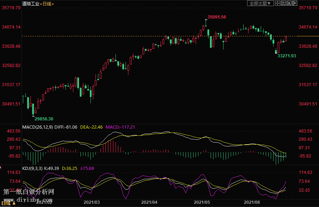319x207 pixels.
Task: Click the 29856.30 low price marker
Action: 44,119
